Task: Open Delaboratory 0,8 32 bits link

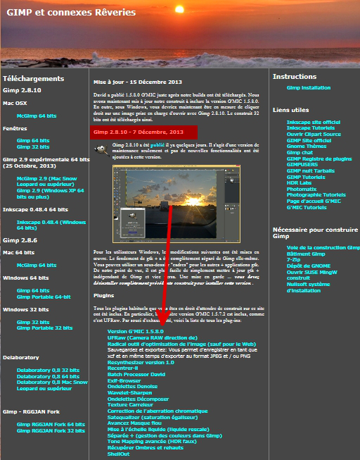Action: 48,371
